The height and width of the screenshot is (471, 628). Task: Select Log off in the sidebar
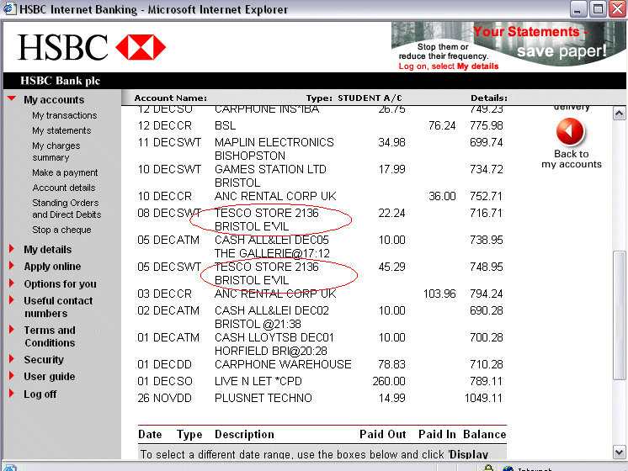(40, 394)
